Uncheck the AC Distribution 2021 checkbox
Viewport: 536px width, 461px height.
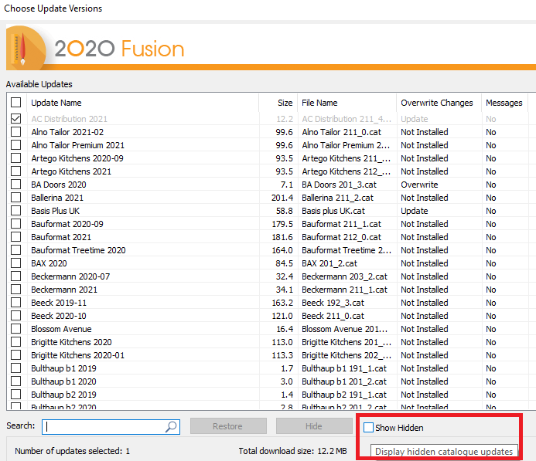tap(16, 119)
